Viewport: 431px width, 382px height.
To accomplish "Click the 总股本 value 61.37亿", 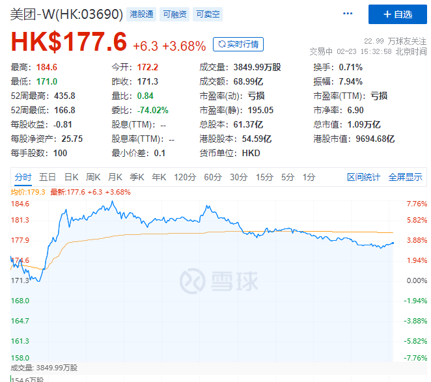I will [248, 124].
